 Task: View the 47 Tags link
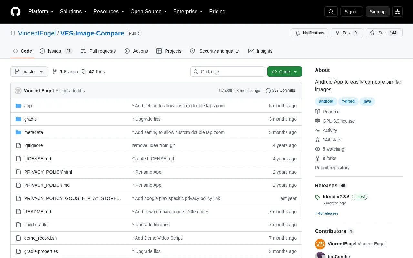tap(94, 72)
